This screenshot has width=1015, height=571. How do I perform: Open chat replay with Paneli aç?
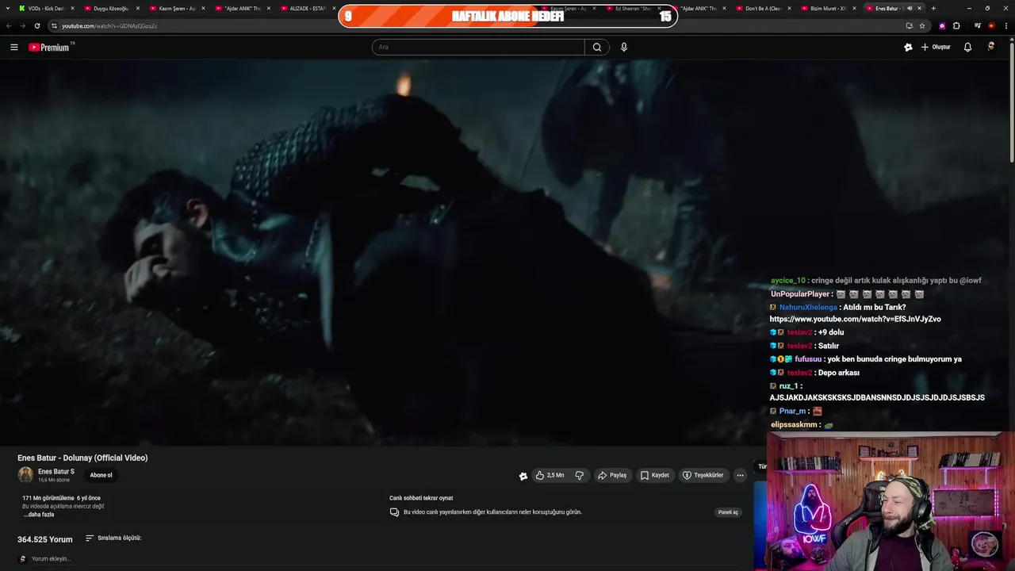(x=728, y=512)
